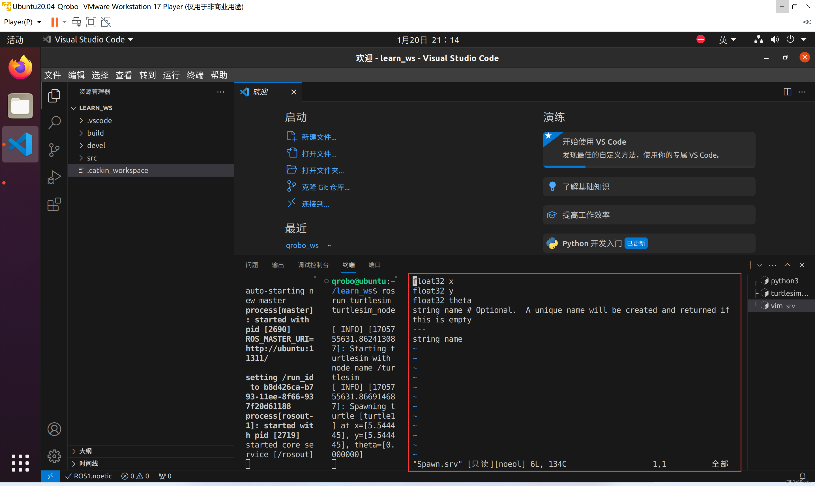The height and width of the screenshot is (486, 815).
Task: Create a new terminal with plus icon
Action: (750, 265)
